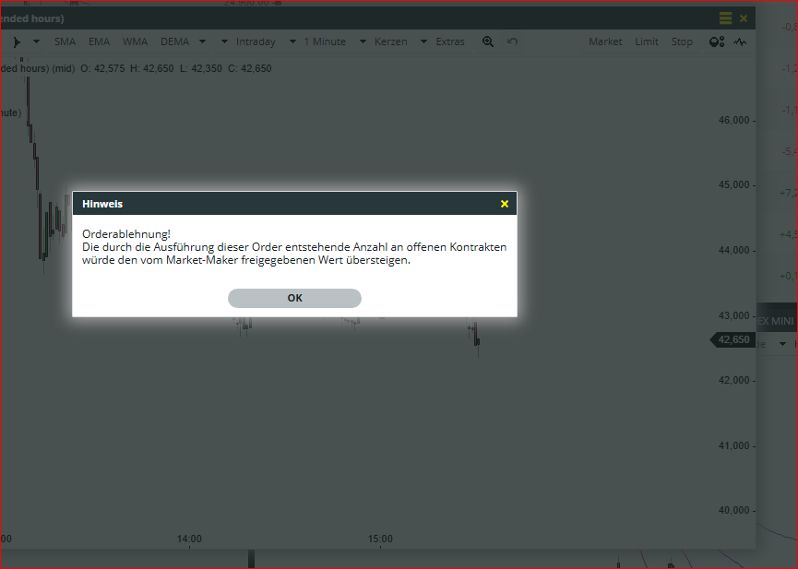Click the 42,650 current price marker
The image size is (798, 569).
point(733,339)
